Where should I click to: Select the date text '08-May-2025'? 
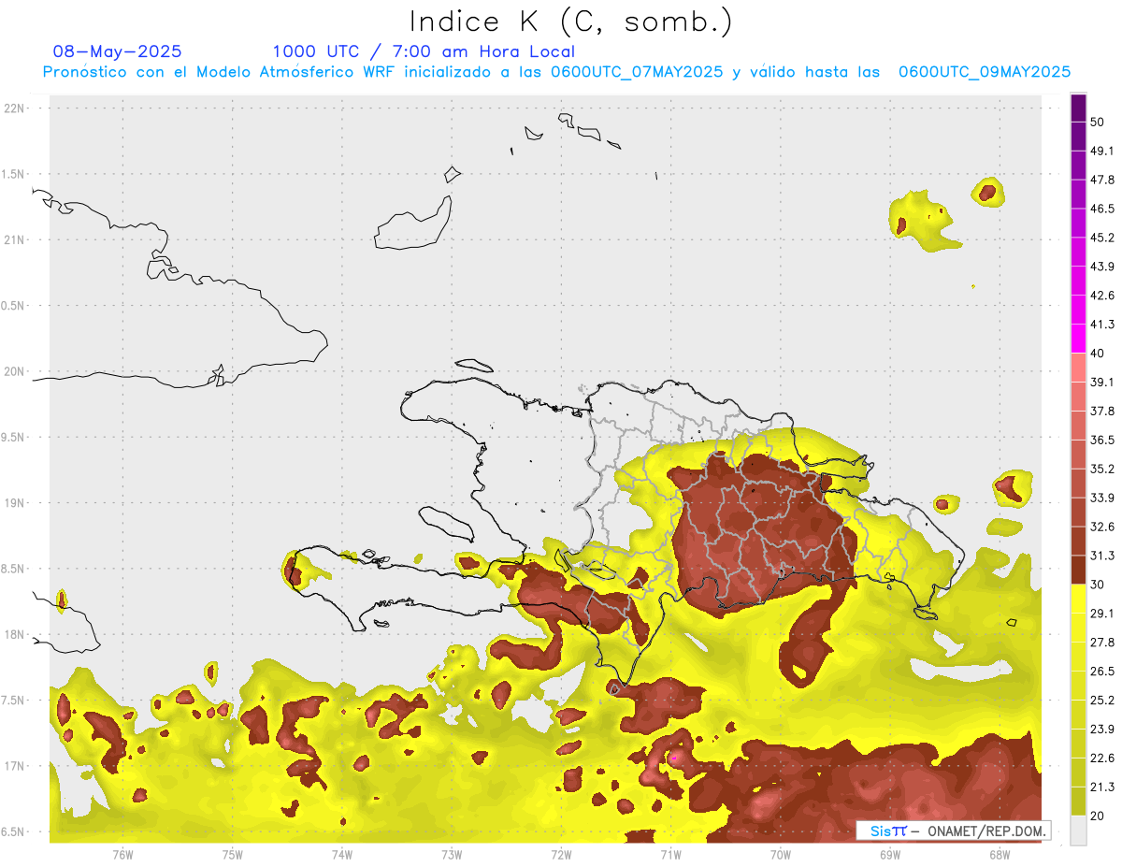[118, 51]
